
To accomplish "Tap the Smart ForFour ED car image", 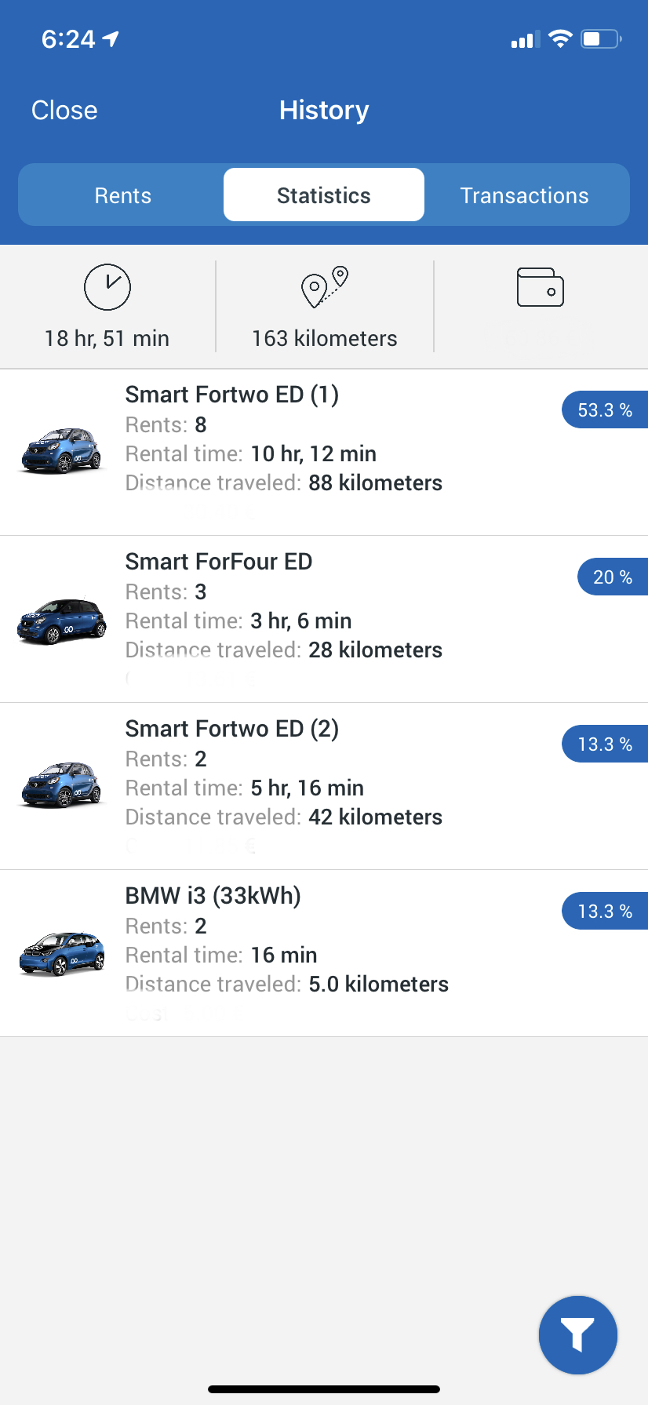I will click(61, 621).
